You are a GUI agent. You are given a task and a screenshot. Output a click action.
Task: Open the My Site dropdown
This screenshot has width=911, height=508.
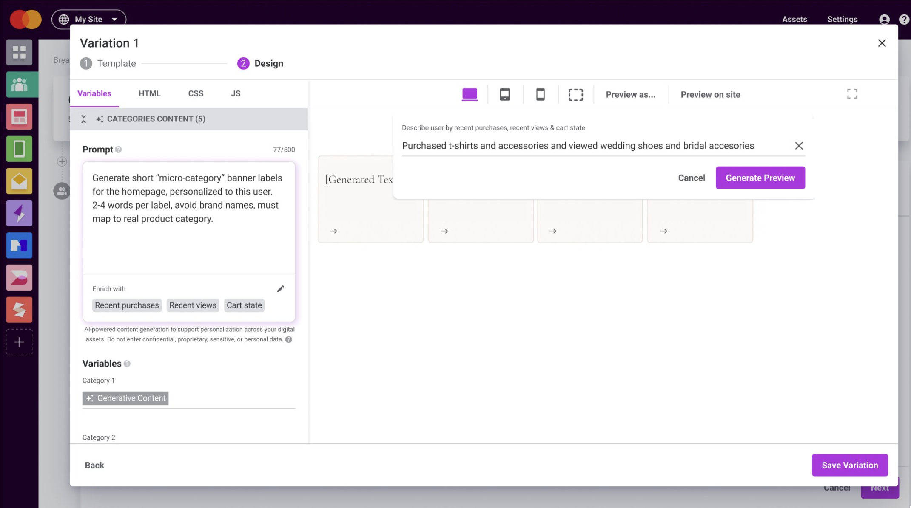pyautogui.click(x=89, y=19)
